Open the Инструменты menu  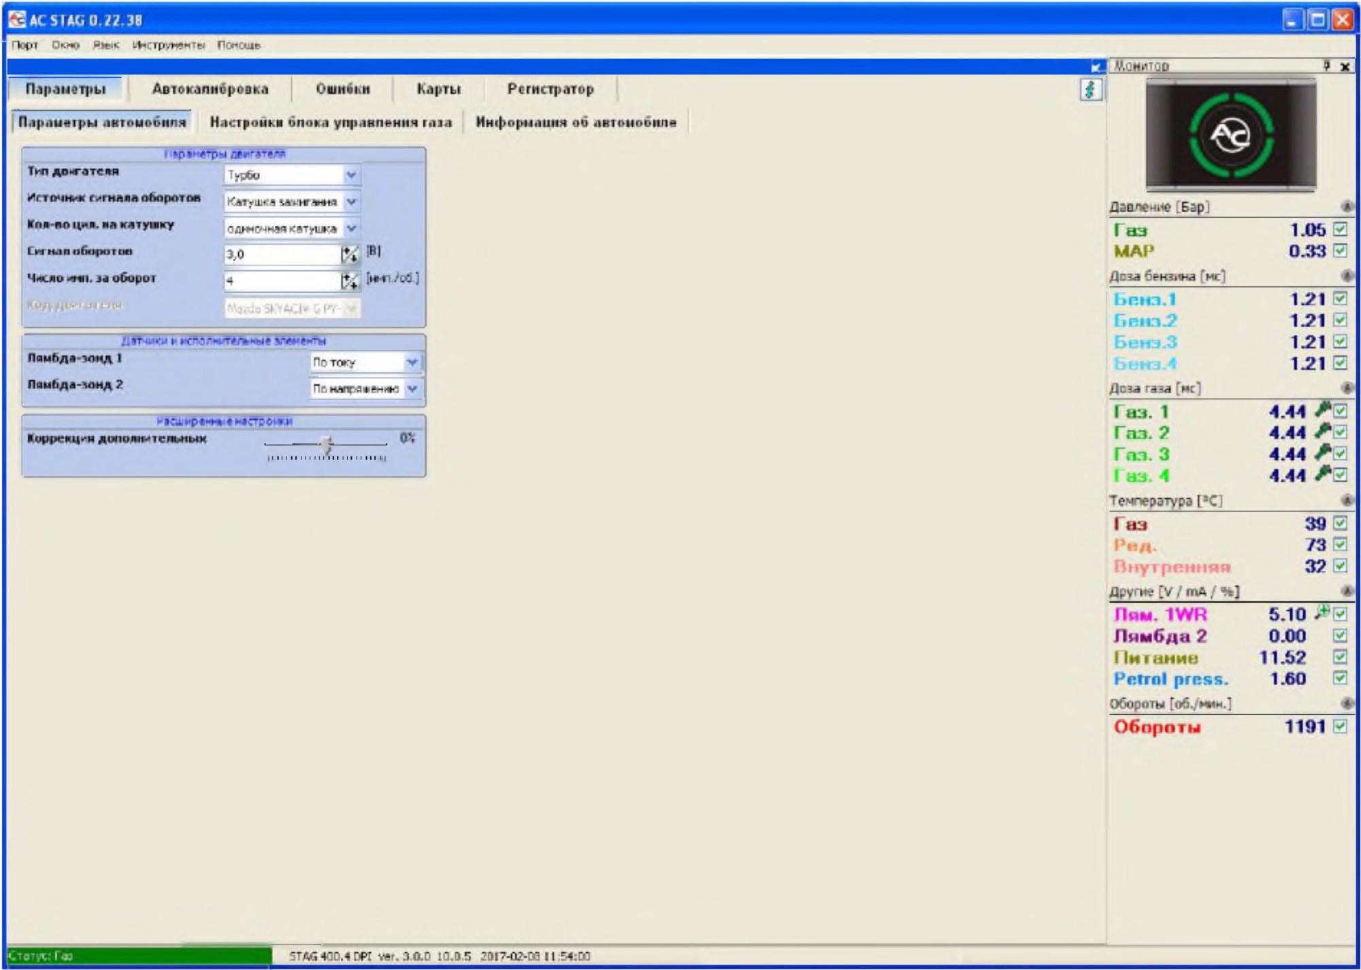pyautogui.click(x=168, y=45)
